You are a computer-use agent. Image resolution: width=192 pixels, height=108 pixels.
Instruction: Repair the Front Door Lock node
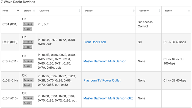coord(27,47)
